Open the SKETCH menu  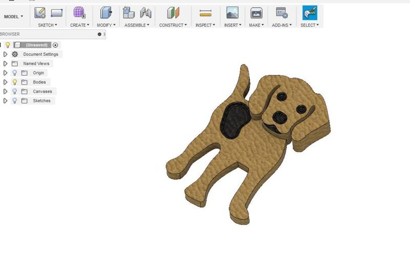[x=48, y=25]
